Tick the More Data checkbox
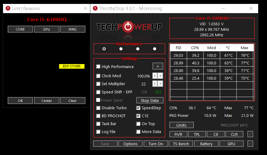 [x=138, y=132]
